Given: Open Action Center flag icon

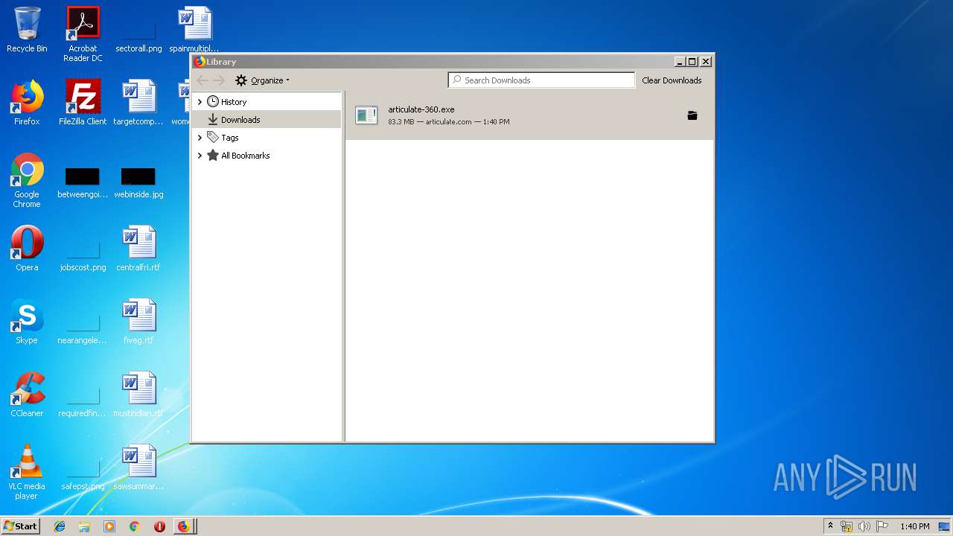Looking at the screenshot, I should 882,526.
